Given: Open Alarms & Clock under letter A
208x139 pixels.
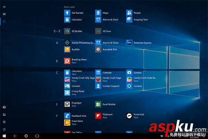Looking at the screenshot, I should click(x=98, y=43).
